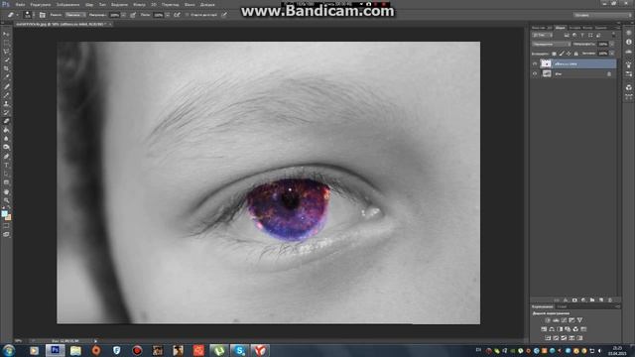Screen dimensions: 635x357
Task: Select the Rectangular Marquee tool
Action: (6, 43)
